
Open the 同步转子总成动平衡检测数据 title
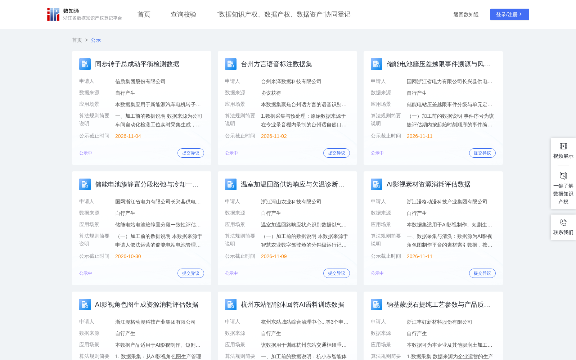[137, 64]
